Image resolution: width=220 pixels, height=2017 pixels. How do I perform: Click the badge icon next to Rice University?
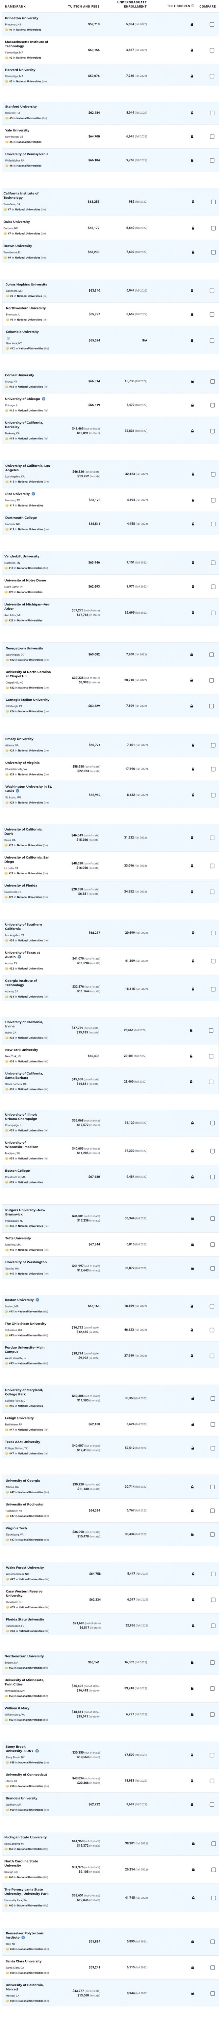tap(33, 494)
